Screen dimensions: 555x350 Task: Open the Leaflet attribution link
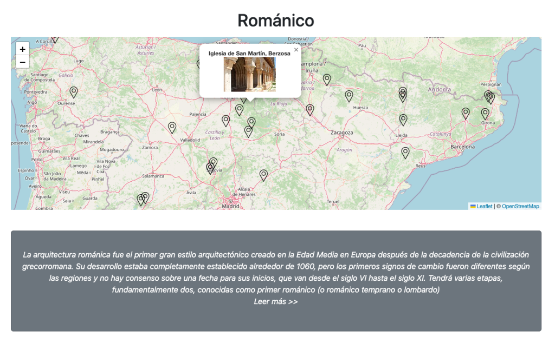click(x=484, y=206)
